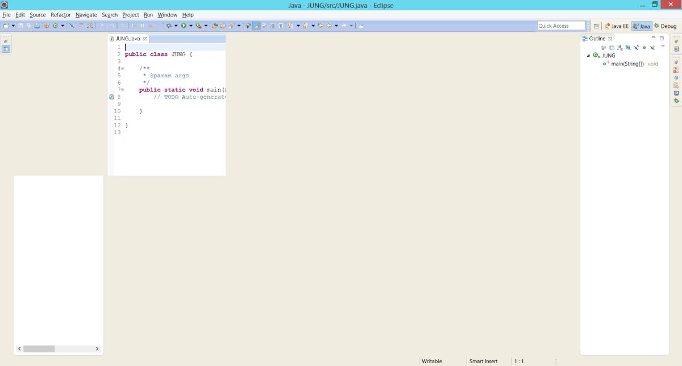Open the External Tools dropdown arrow
Screen dimensions: 682x366
click(206, 26)
